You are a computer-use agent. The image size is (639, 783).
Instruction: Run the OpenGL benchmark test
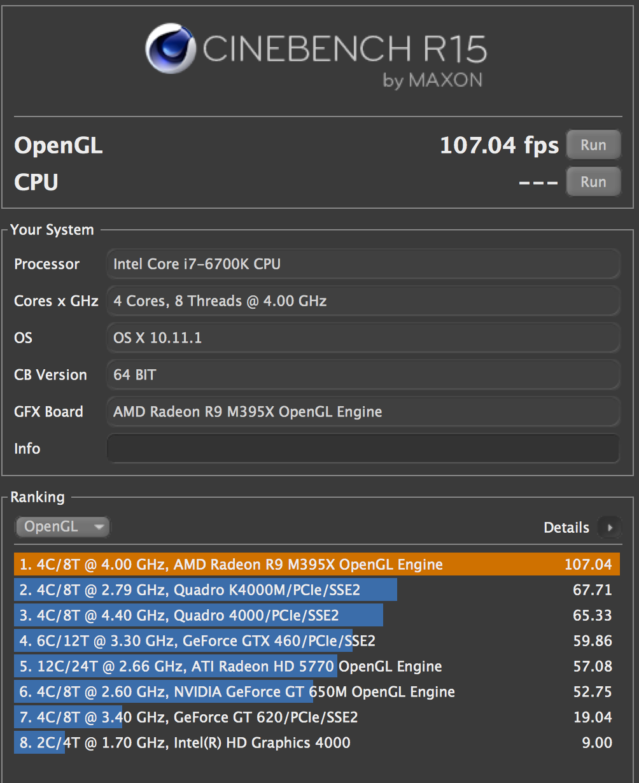[593, 145]
